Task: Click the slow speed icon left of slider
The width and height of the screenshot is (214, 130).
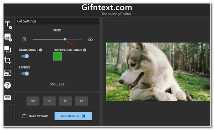Action: click(x=24, y=39)
